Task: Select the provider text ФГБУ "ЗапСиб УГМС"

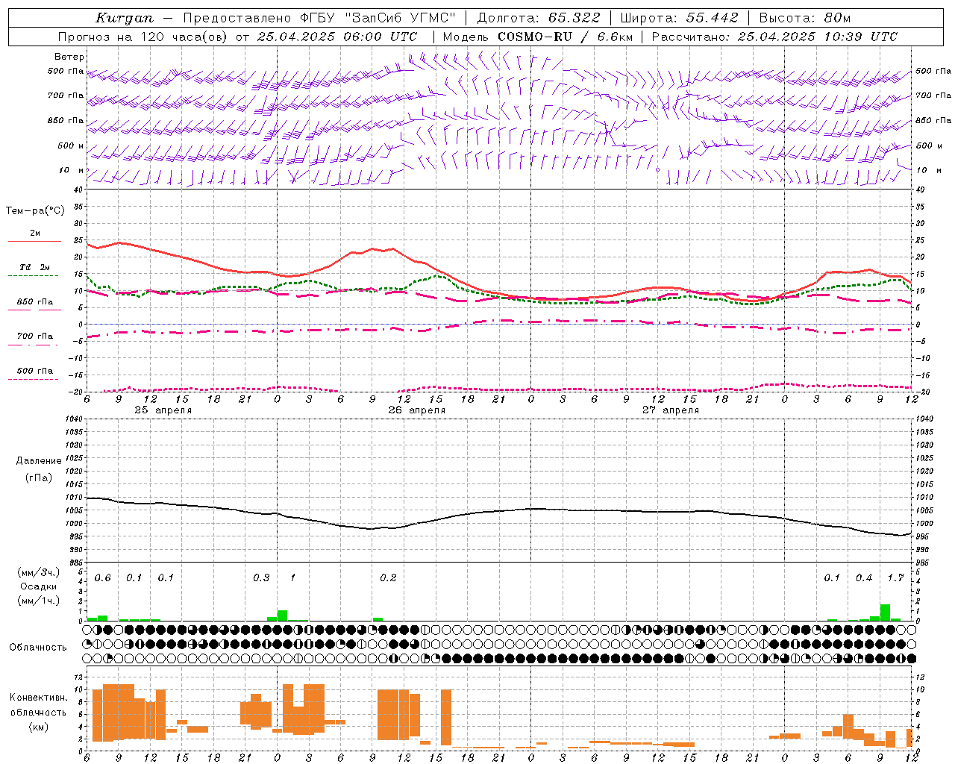Action: (377, 18)
